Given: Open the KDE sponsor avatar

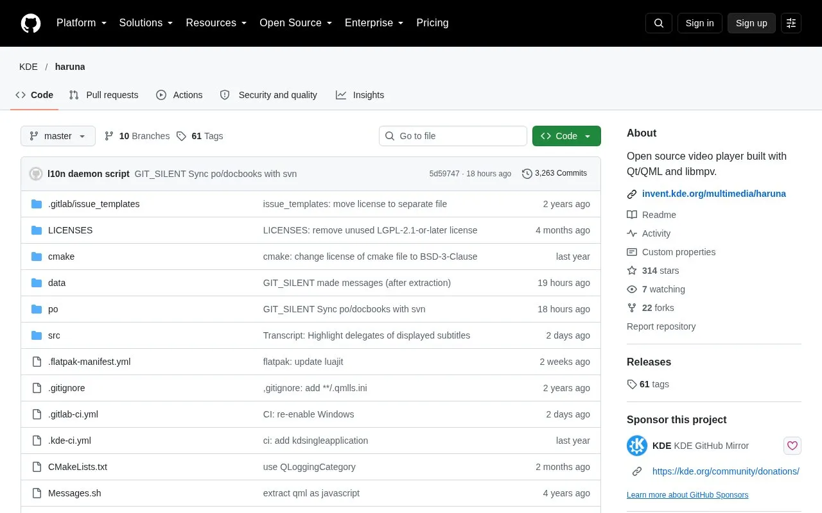Looking at the screenshot, I should click(x=637, y=446).
